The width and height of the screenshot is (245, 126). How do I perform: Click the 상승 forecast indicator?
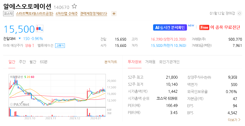(29, 45)
